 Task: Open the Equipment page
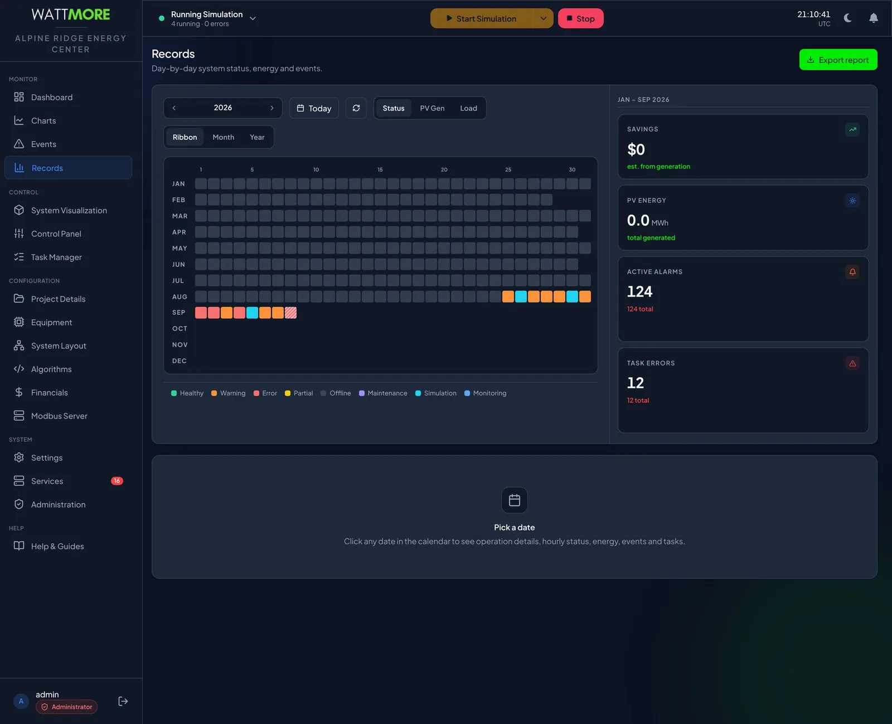tap(68, 322)
